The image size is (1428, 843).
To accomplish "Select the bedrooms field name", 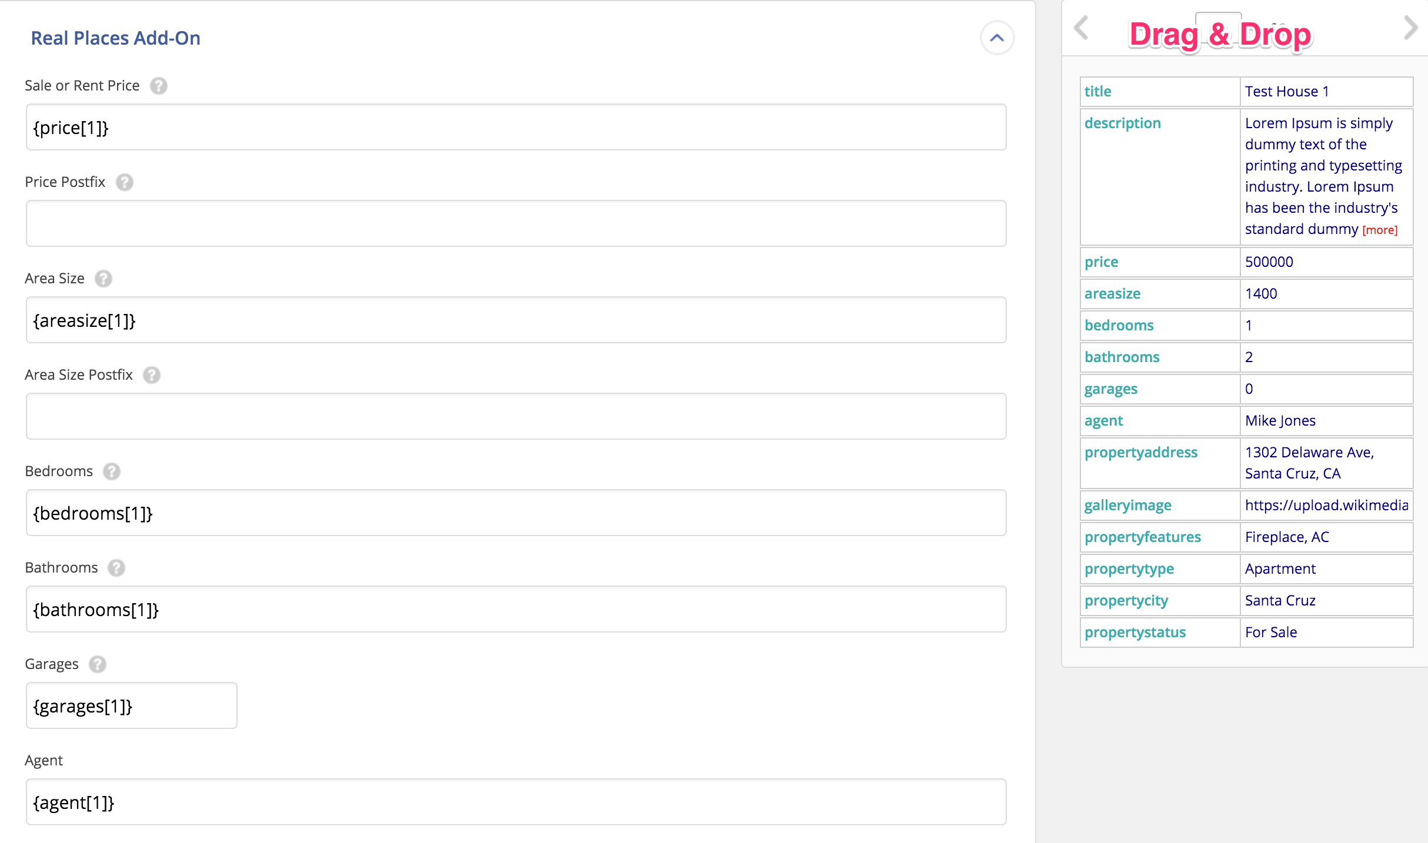I will tap(1119, 326).
